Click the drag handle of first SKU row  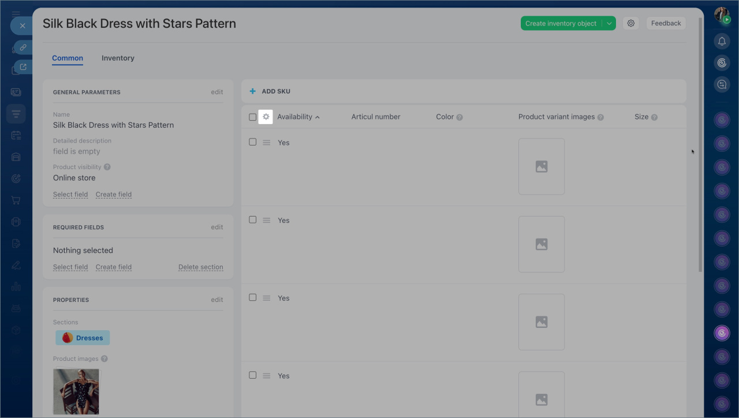coord(266,143)
